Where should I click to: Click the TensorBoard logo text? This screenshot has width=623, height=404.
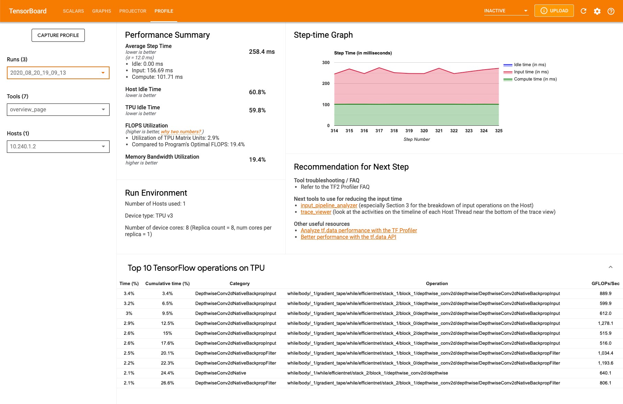click(x=28, y=11)
